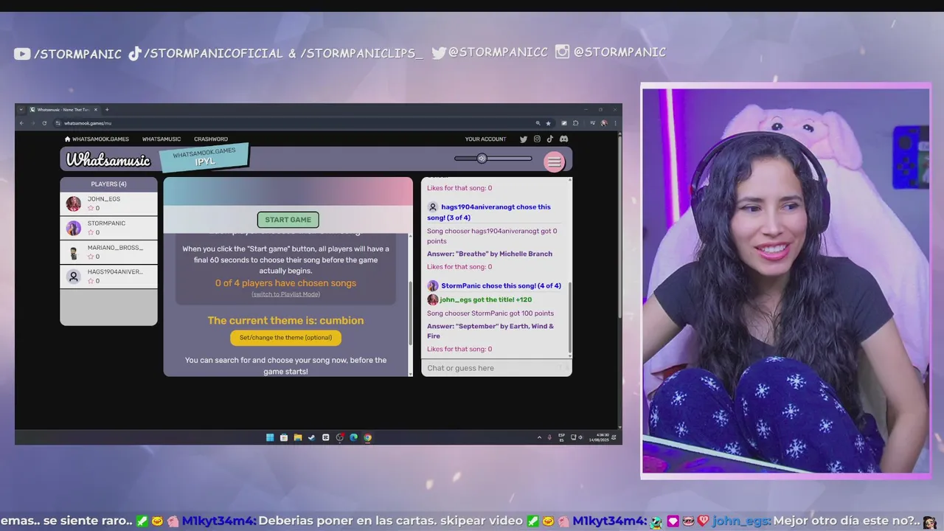
Task: Open the pink hamburger menu button
Action: pyautogui.click(x=554, y=162)
